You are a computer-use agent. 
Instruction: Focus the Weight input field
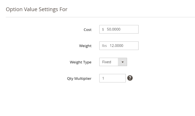pos(119,46)
